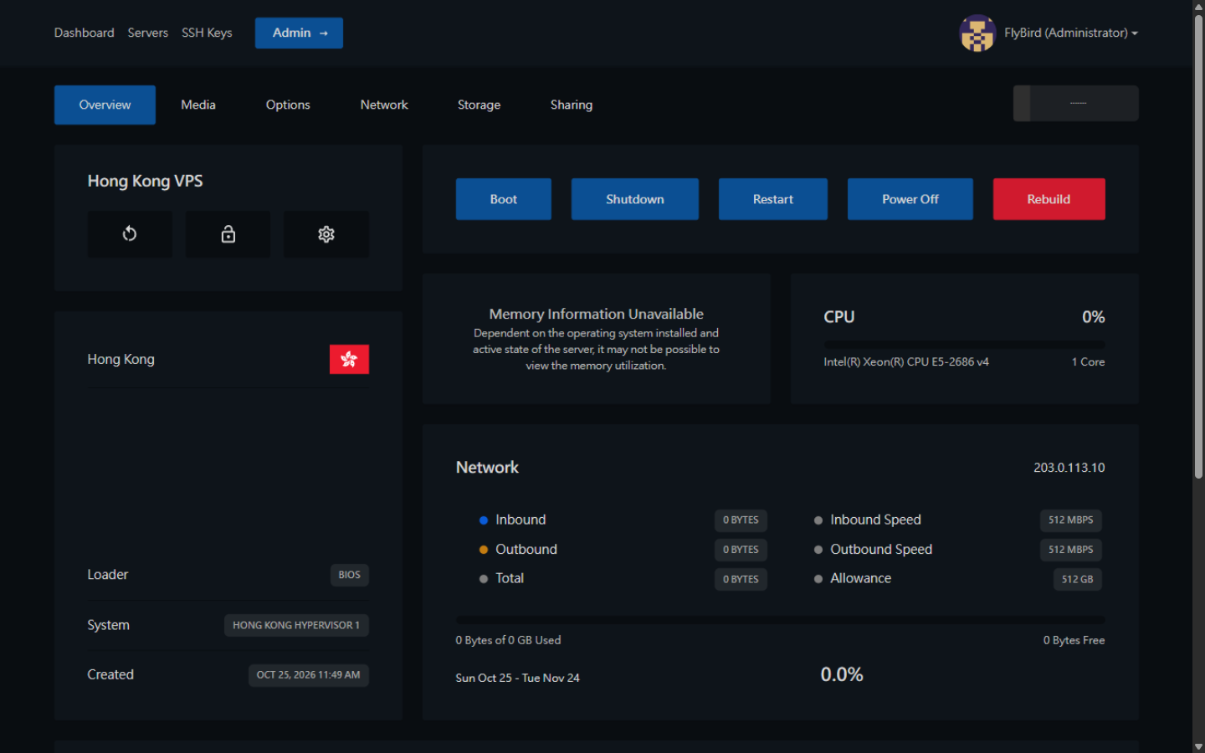Click the Sun Oct 25 - Tue Nov 24 date range

518,678
